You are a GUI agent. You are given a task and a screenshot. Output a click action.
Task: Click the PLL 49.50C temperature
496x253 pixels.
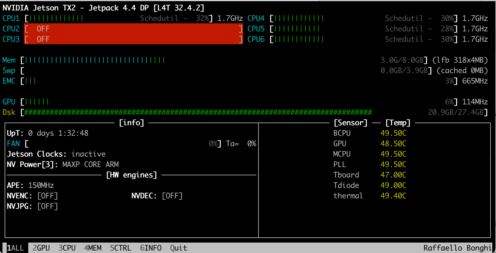[x=393, y=164]
